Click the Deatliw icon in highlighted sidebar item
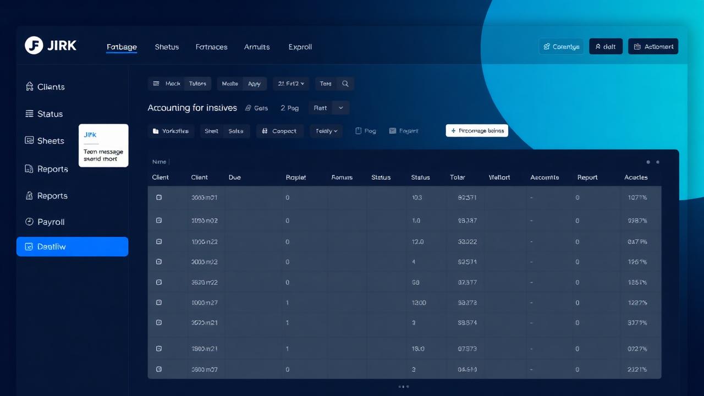Viewport: 704px width, 396px height. tap(30, 246)
